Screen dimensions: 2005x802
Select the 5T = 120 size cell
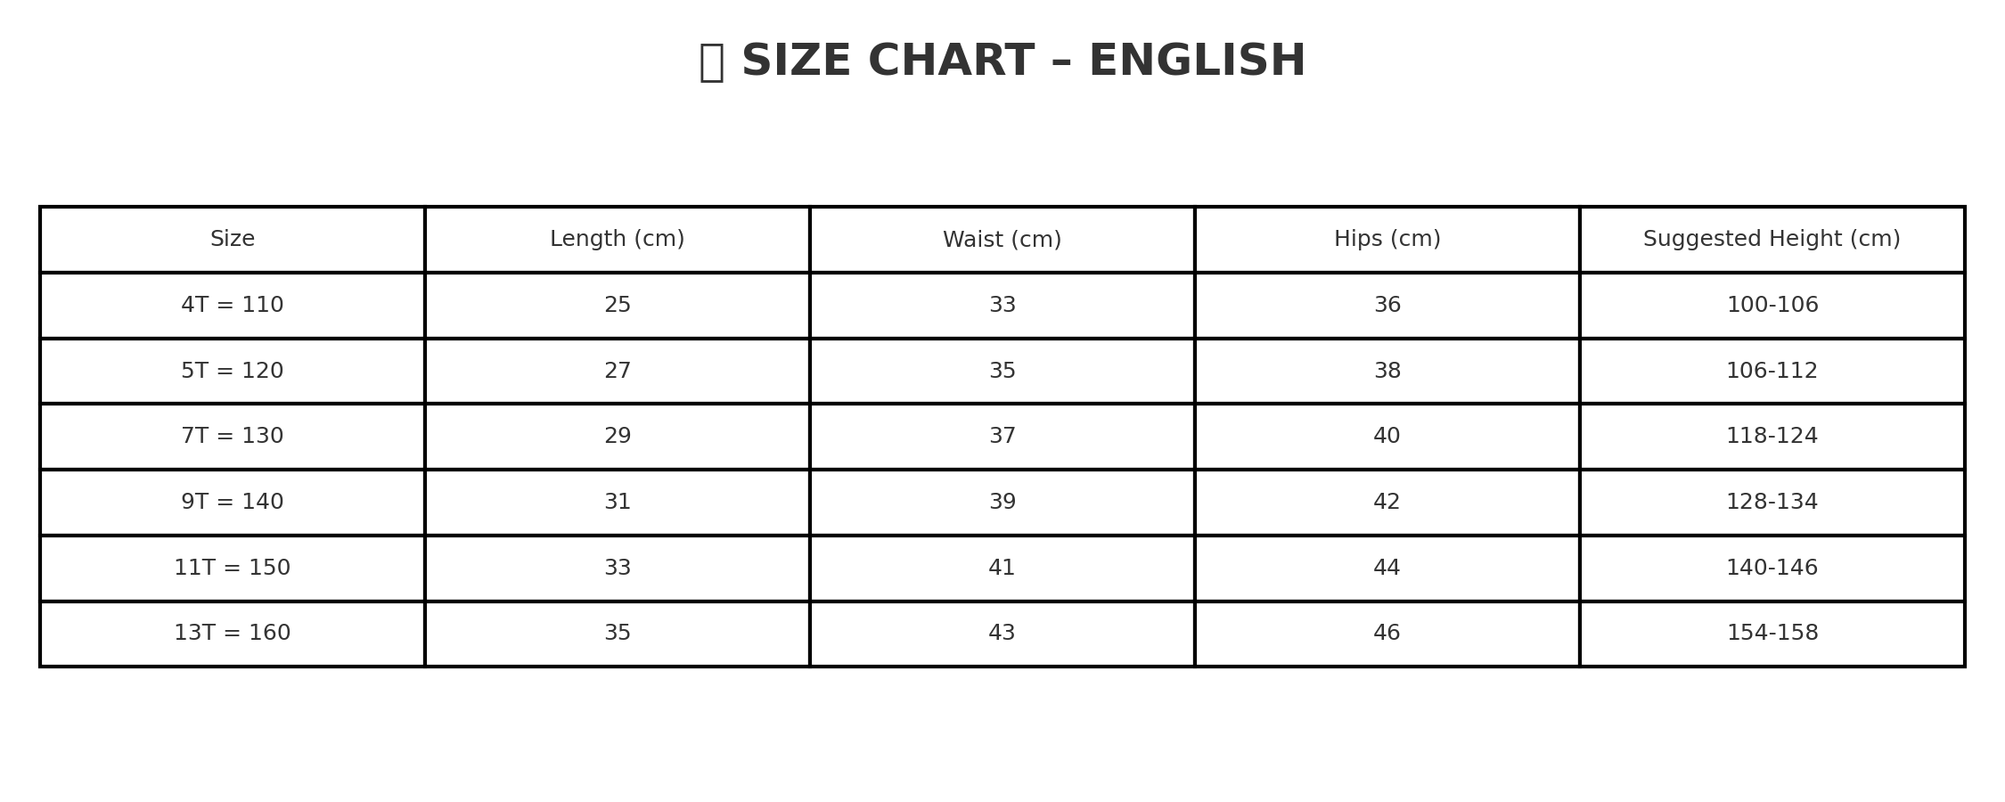tap(233, 372)
